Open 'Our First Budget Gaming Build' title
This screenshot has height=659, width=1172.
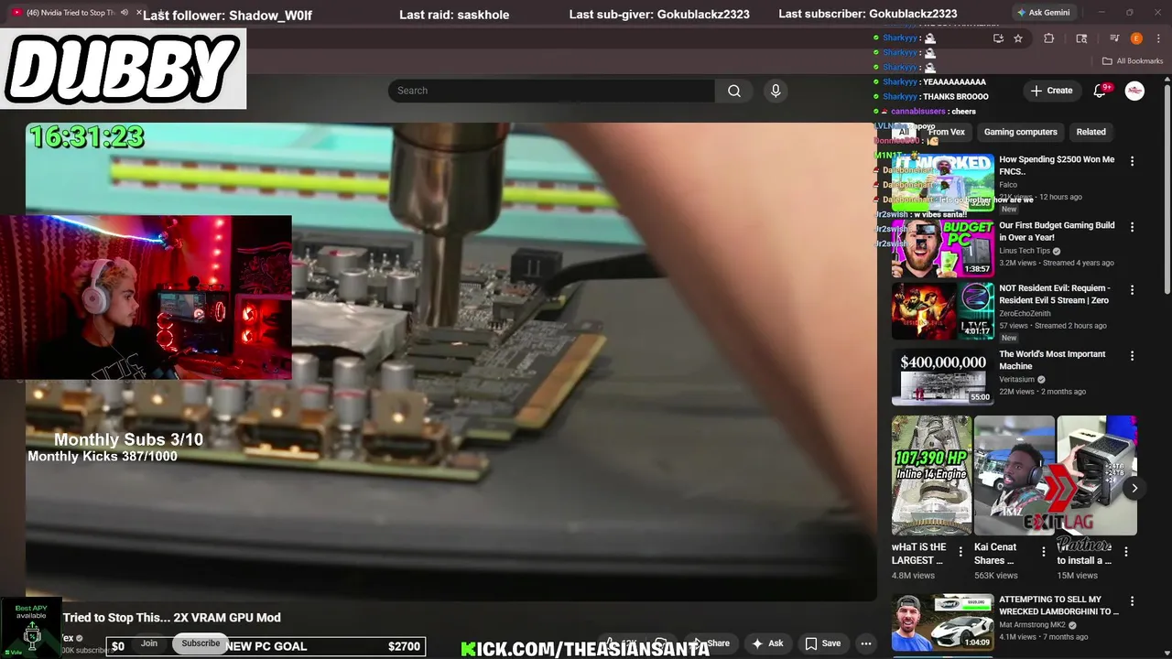[x=1057, y=231]
